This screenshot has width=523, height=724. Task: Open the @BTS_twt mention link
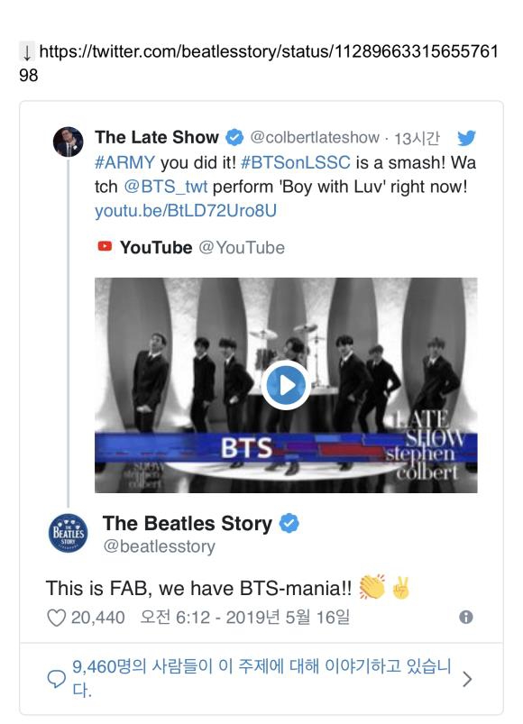pos(166,187)
